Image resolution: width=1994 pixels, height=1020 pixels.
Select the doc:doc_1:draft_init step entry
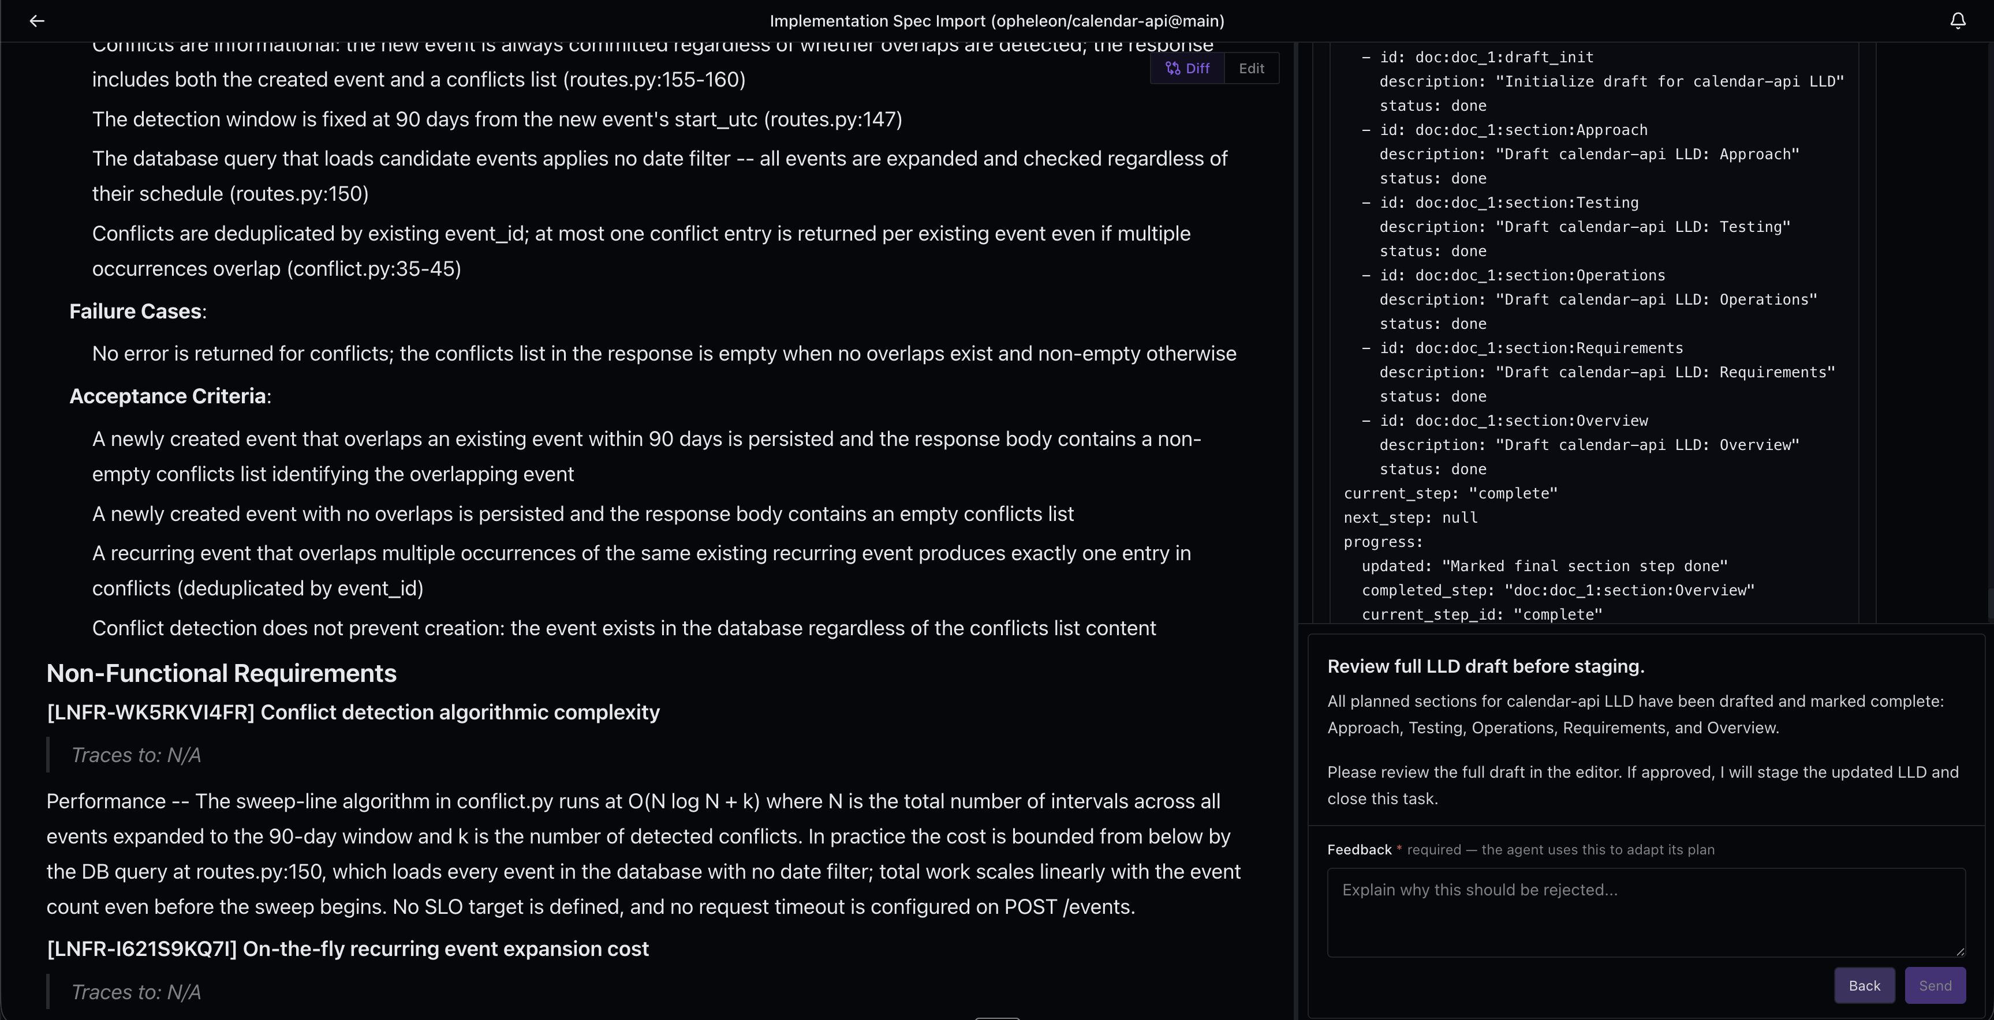pyautogui.click(x=1603, y=81)
